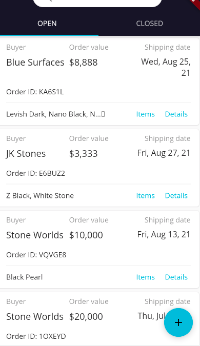The height and width of the screenshot is (346, 200).
Task: Open Items for JK Stones order
Action: 145,195
